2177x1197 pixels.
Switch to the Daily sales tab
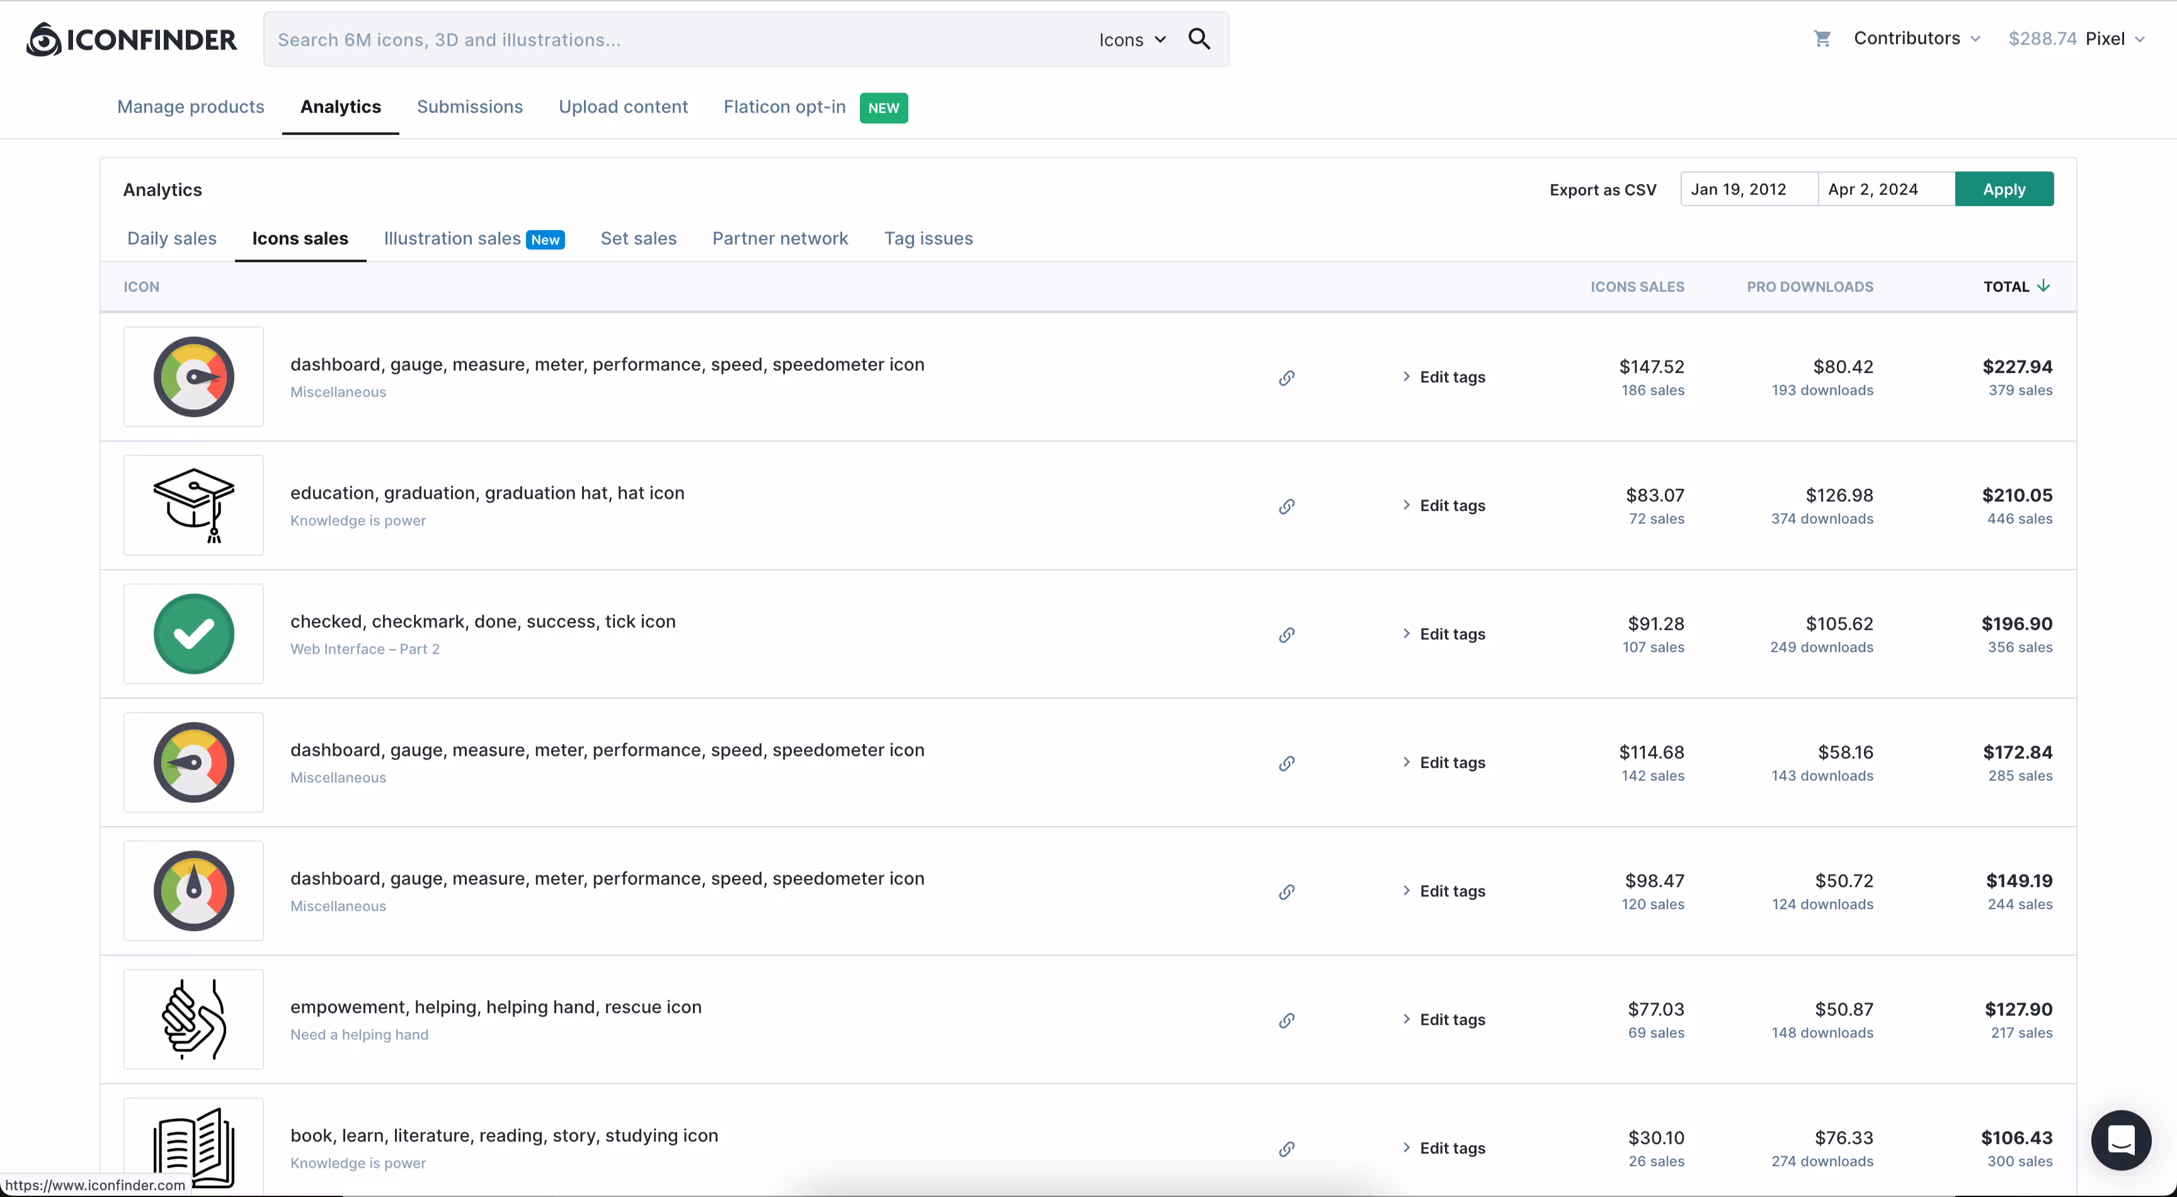(171, 238)
